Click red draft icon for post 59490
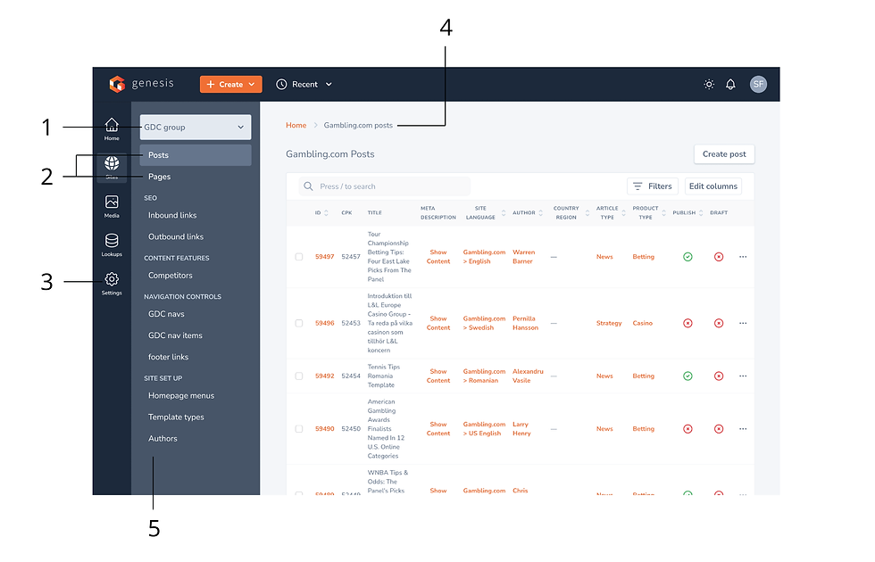 point(719,429)
